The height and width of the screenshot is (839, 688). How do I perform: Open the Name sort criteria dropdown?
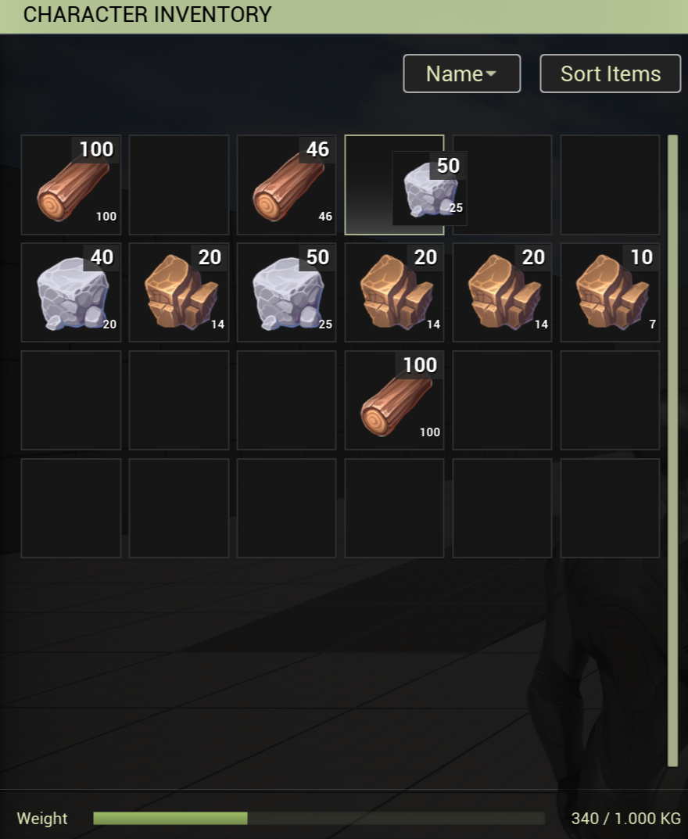(x=462, y=74)
